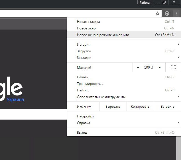Click the 'Масштаб' label
The width and height of the screenshot is (181, 160).
(x=84, y=67)
